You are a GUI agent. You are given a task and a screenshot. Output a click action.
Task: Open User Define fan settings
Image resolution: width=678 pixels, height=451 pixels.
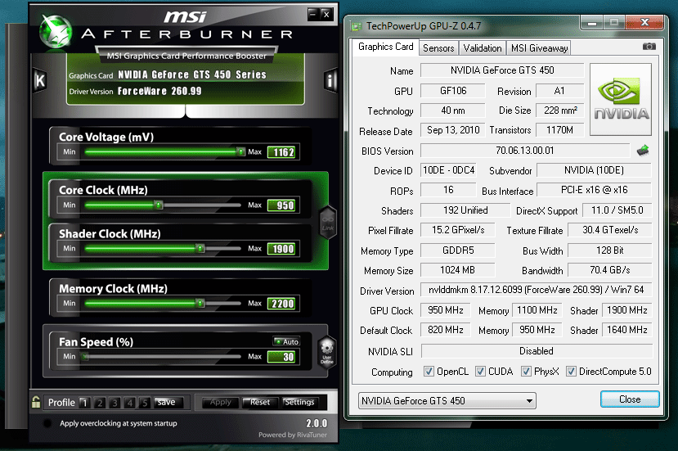click(326, 351)
